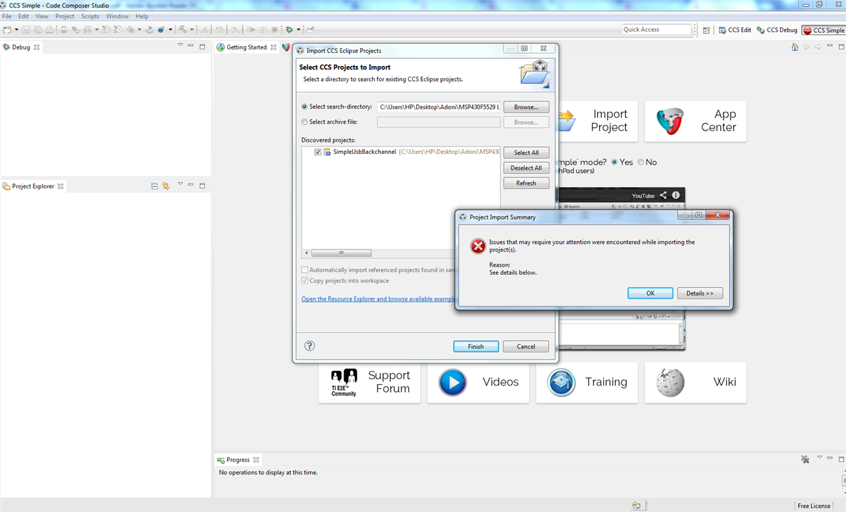Click Deselect All button
The height and width of the screenshot is (512, 846).
526,168
